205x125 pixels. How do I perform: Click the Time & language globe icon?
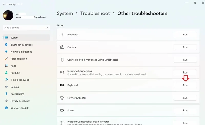point(6,80)
